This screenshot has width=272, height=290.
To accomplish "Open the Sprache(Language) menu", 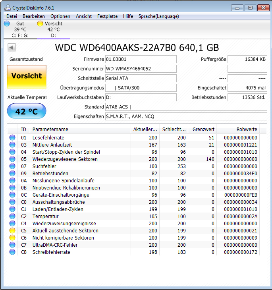I will 159,16.
